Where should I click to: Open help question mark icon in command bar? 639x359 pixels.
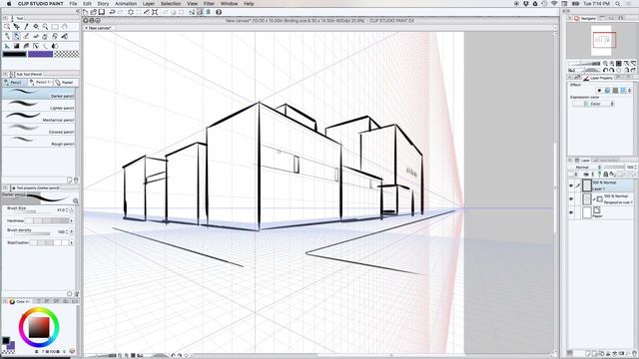tap(219, 12)
